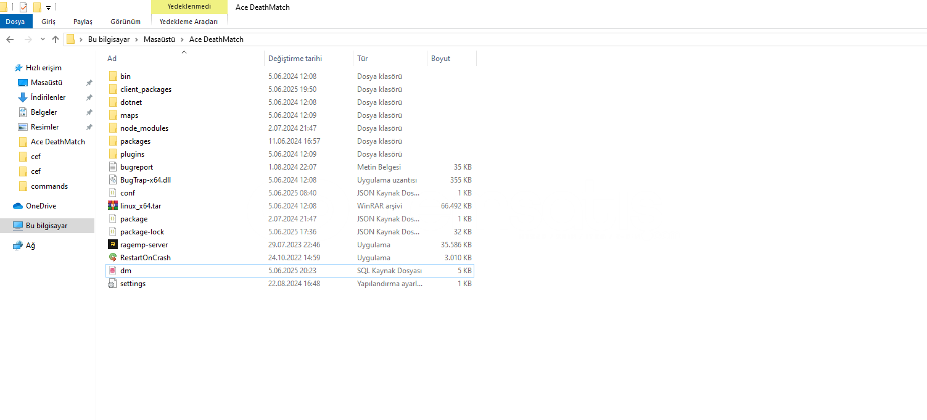Open the Quick Access Toolbar customize dropdown
This screenshot has height=420, width=927.
coord(48,8)
